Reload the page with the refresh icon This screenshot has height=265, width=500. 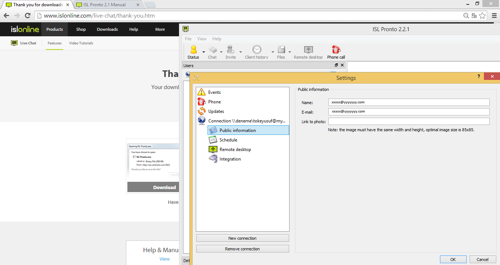click(x=27, y=16)
